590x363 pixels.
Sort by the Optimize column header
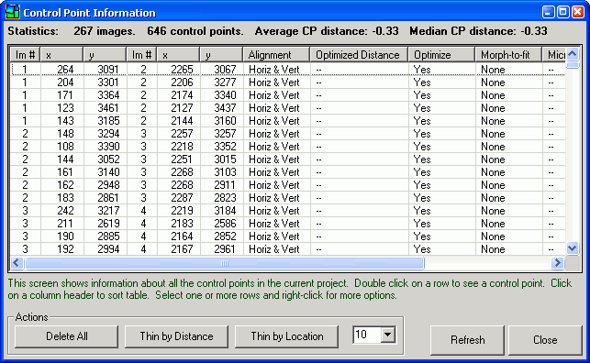[441, 55]
